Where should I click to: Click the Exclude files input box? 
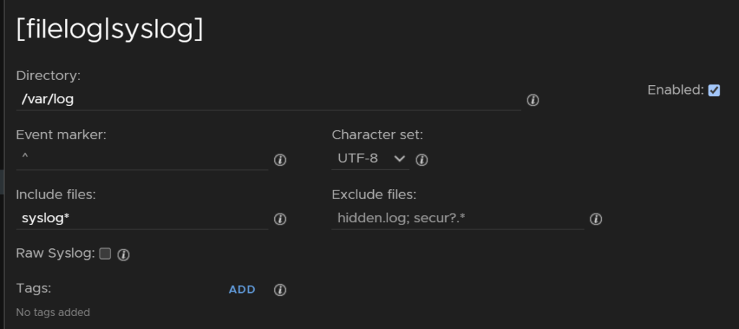pos(458,219)
